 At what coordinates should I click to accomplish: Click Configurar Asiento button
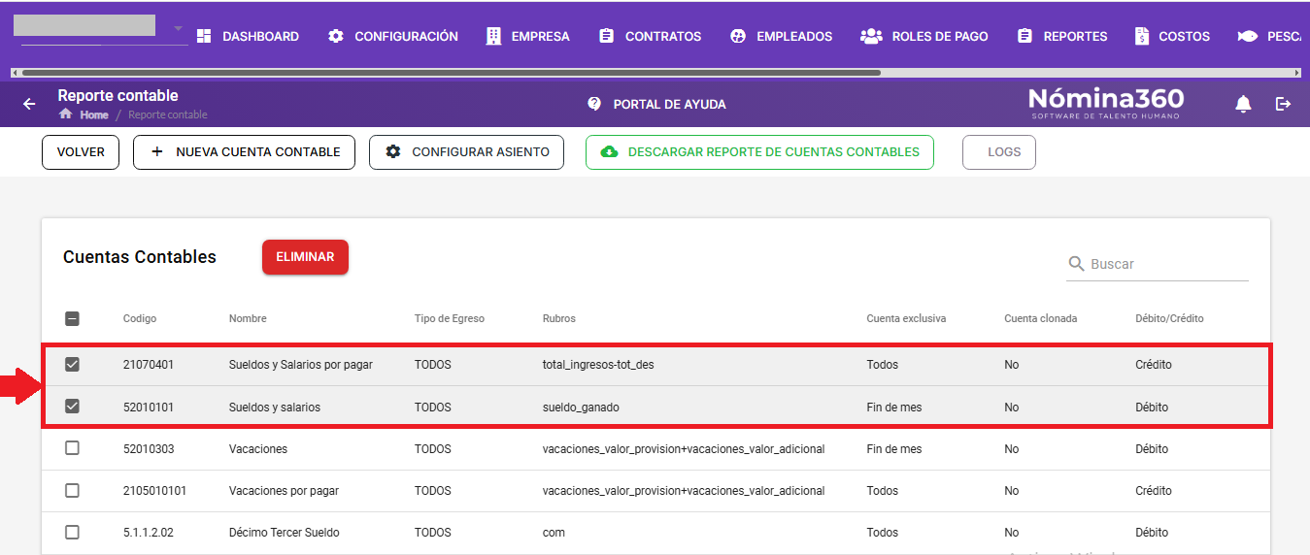click(466, 152)
